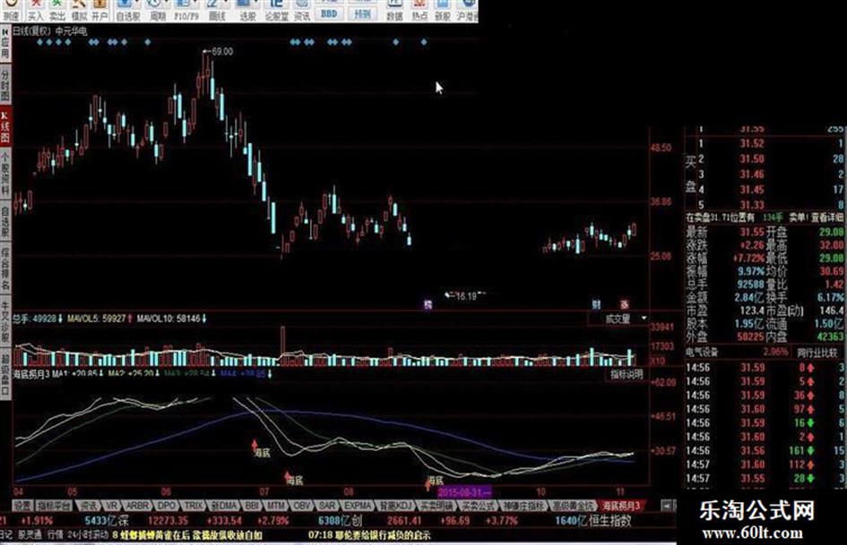Screen dimensions: 847x545
Task: Switch to the ARBR indicator tab
Action: pyautogui.click(x=136, y=507)
